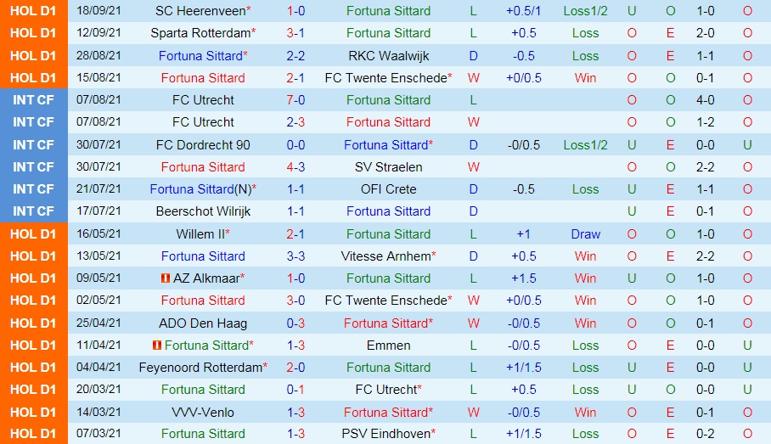
Task: Open the ADO Den Haag team link
Action: coord(203,323)
